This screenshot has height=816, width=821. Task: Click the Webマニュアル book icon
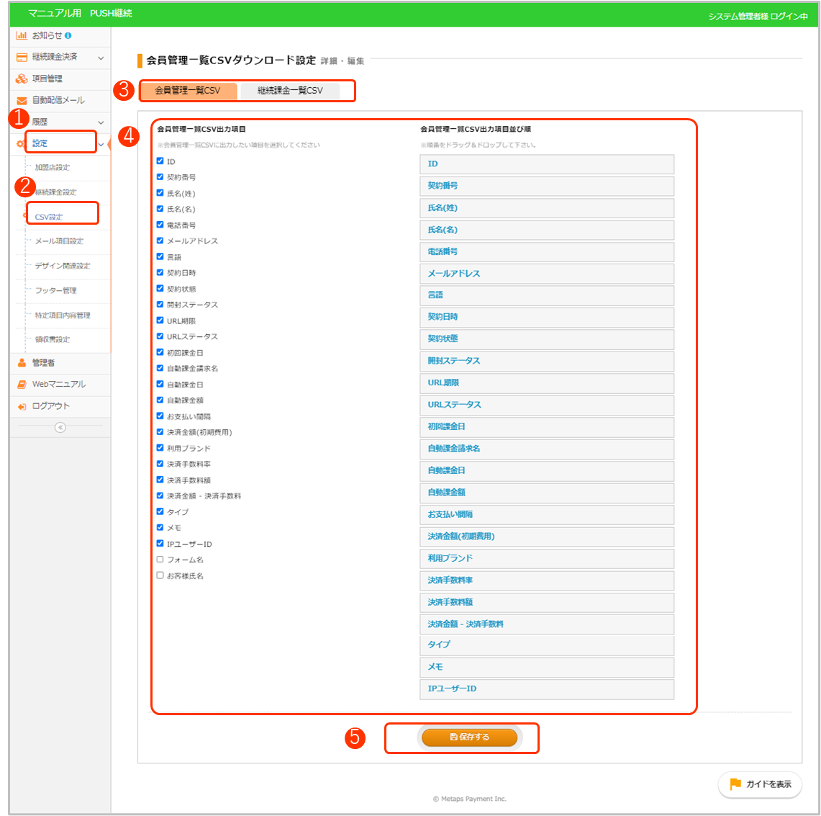[x=22, y=385]
